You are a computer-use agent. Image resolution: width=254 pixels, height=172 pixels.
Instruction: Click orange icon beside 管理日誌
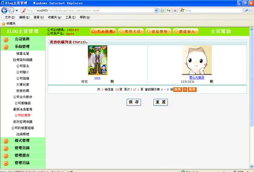pyautogui.click(x=5, y=163)
